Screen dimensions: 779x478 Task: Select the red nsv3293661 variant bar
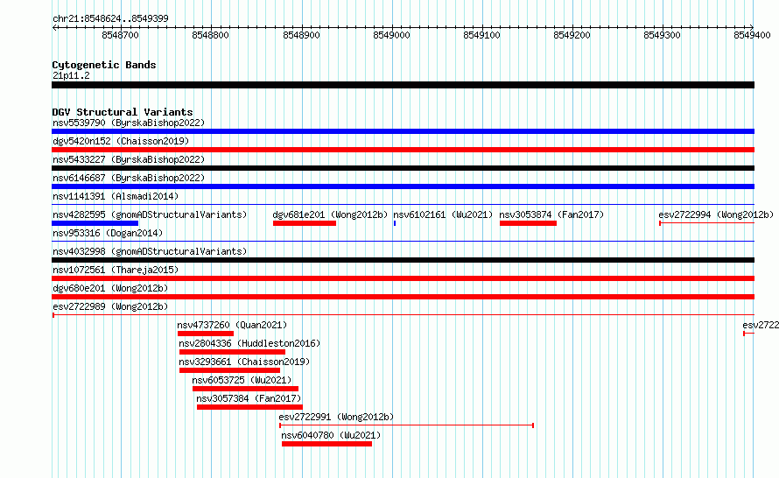coord(229,370)
